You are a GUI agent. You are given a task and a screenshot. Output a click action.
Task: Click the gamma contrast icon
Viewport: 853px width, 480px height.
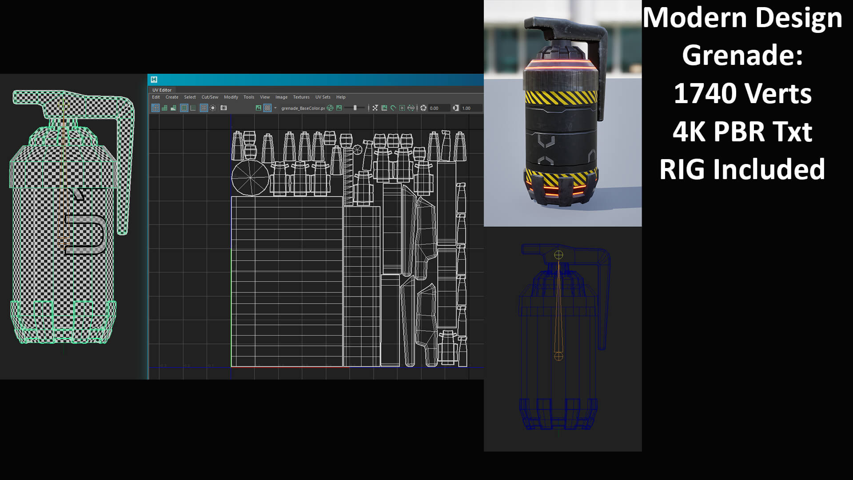[x=455, y=108]
